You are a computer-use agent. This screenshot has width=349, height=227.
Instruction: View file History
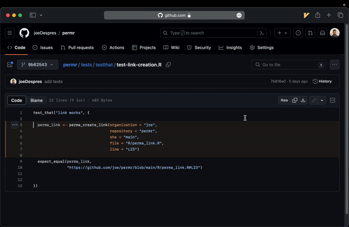(322, 81)
